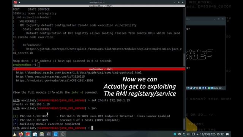Click the circular gear-like icon in taskbar
The image size is (243, 137).
tap(63, 134)
